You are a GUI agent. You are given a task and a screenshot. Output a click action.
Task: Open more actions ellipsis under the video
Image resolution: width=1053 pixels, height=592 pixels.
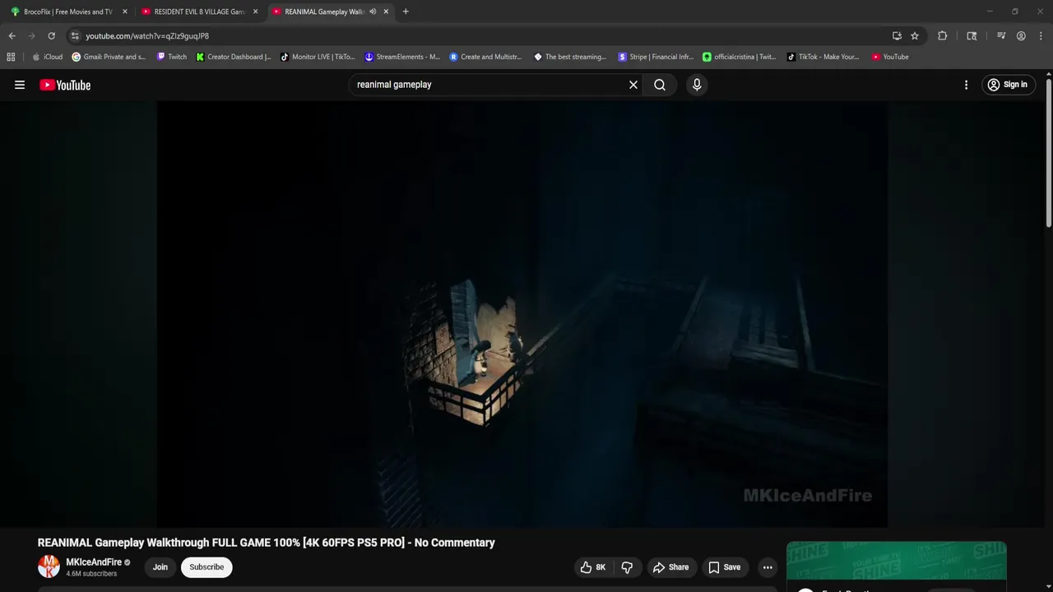click(x=768, y=567)
